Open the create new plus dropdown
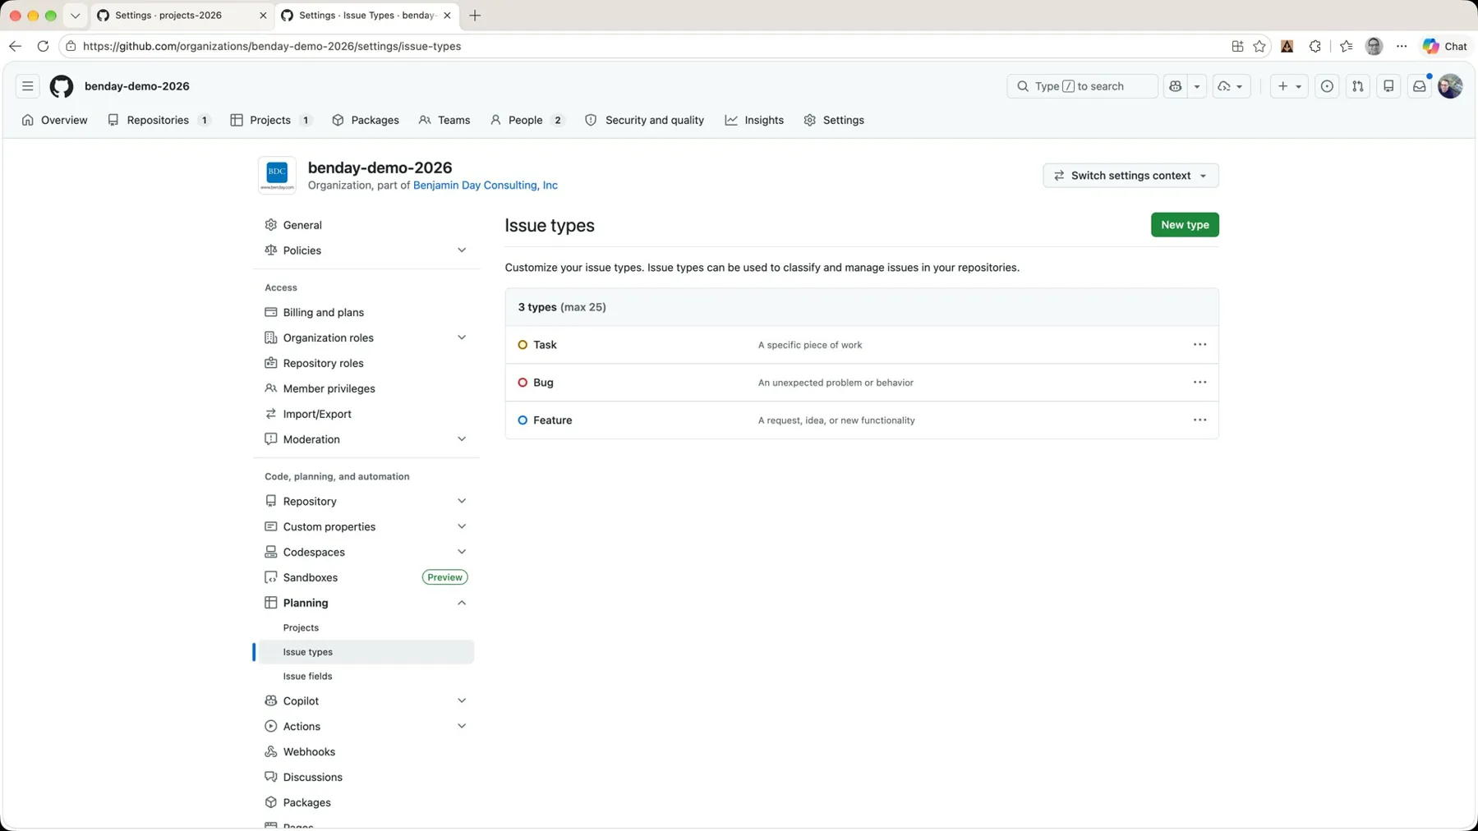 coord(1289,86)
